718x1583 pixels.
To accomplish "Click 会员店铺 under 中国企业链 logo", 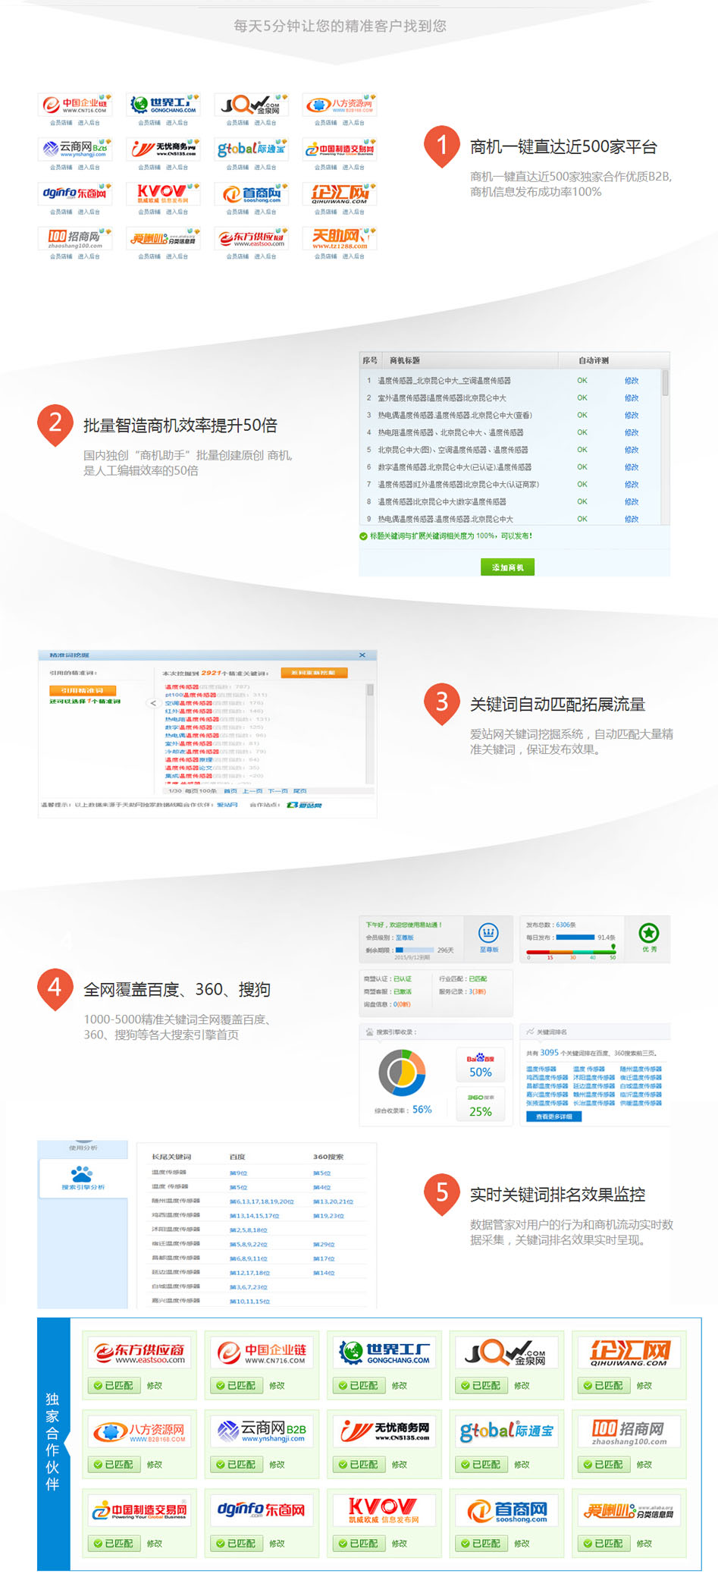I will [x=61, y=123].
